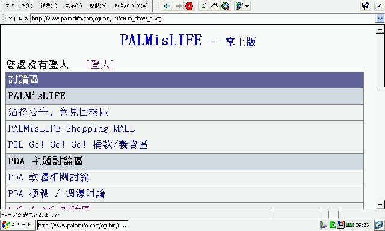Click the scrollbar up arrow

pyautogui.click(x=380, y=29)
